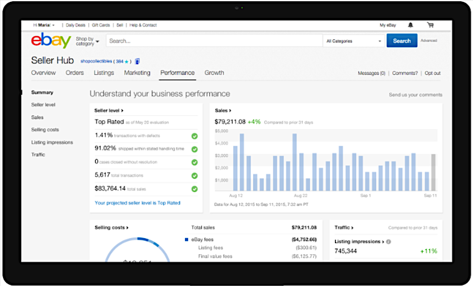
Task: Open My eBay link
Action: coord(387,26)
